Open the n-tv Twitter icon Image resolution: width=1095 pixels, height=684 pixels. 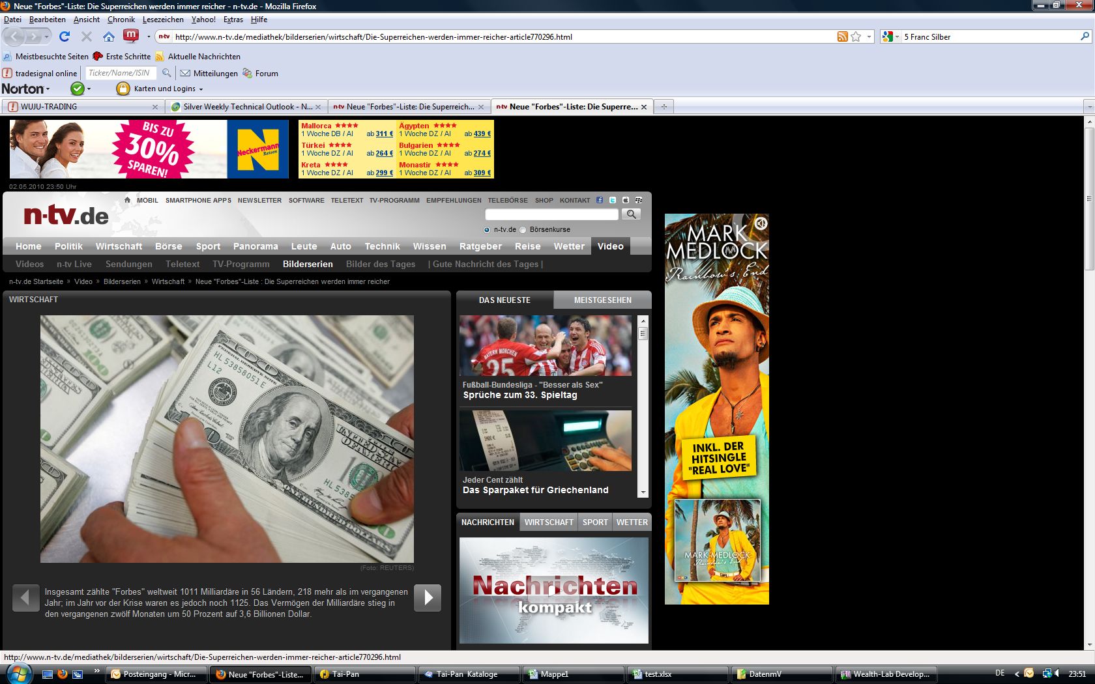[613, 200]
